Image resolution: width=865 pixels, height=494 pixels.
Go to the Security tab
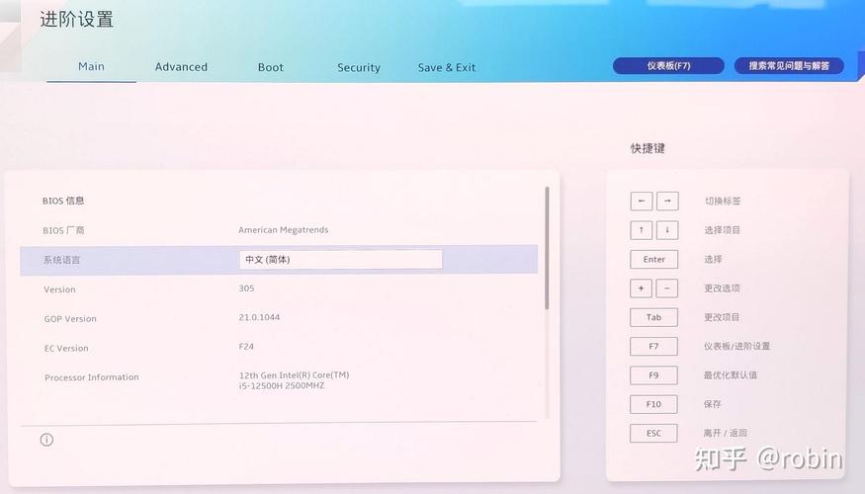359,68
